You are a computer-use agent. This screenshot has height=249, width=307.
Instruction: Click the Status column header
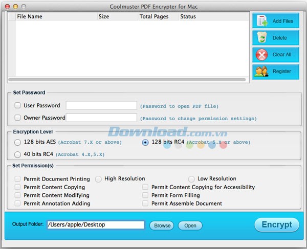point(214,16)
